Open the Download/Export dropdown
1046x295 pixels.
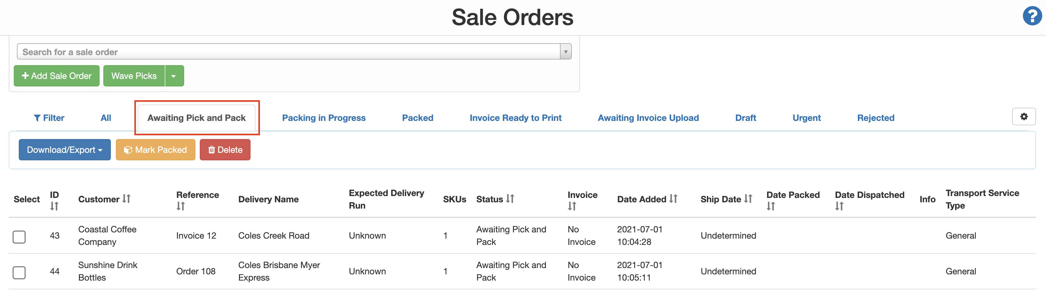click(64, 149)
